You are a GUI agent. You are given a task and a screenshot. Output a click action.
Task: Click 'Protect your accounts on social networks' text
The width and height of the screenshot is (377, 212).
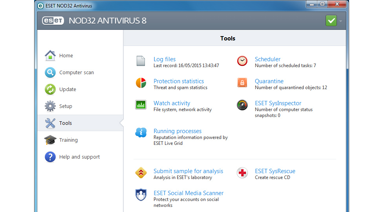coord(186,203)
